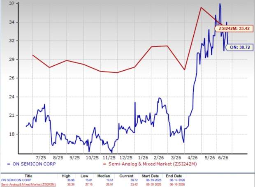The height and width of the screenshot is (187, 255).
Task: Click the 27.16 low value
Action: point(89,185)
